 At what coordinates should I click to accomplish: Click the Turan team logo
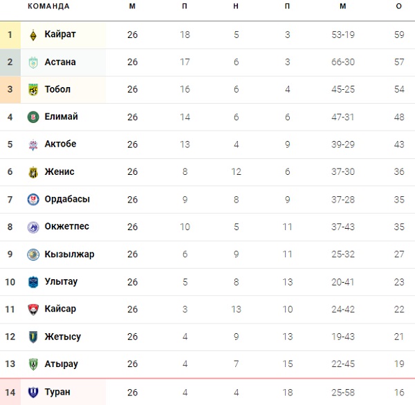(33, 392)
